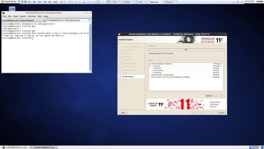Screen dimensions: 264x149
Task: Click in-progress icon beside Prepare row
Action: 150,66
